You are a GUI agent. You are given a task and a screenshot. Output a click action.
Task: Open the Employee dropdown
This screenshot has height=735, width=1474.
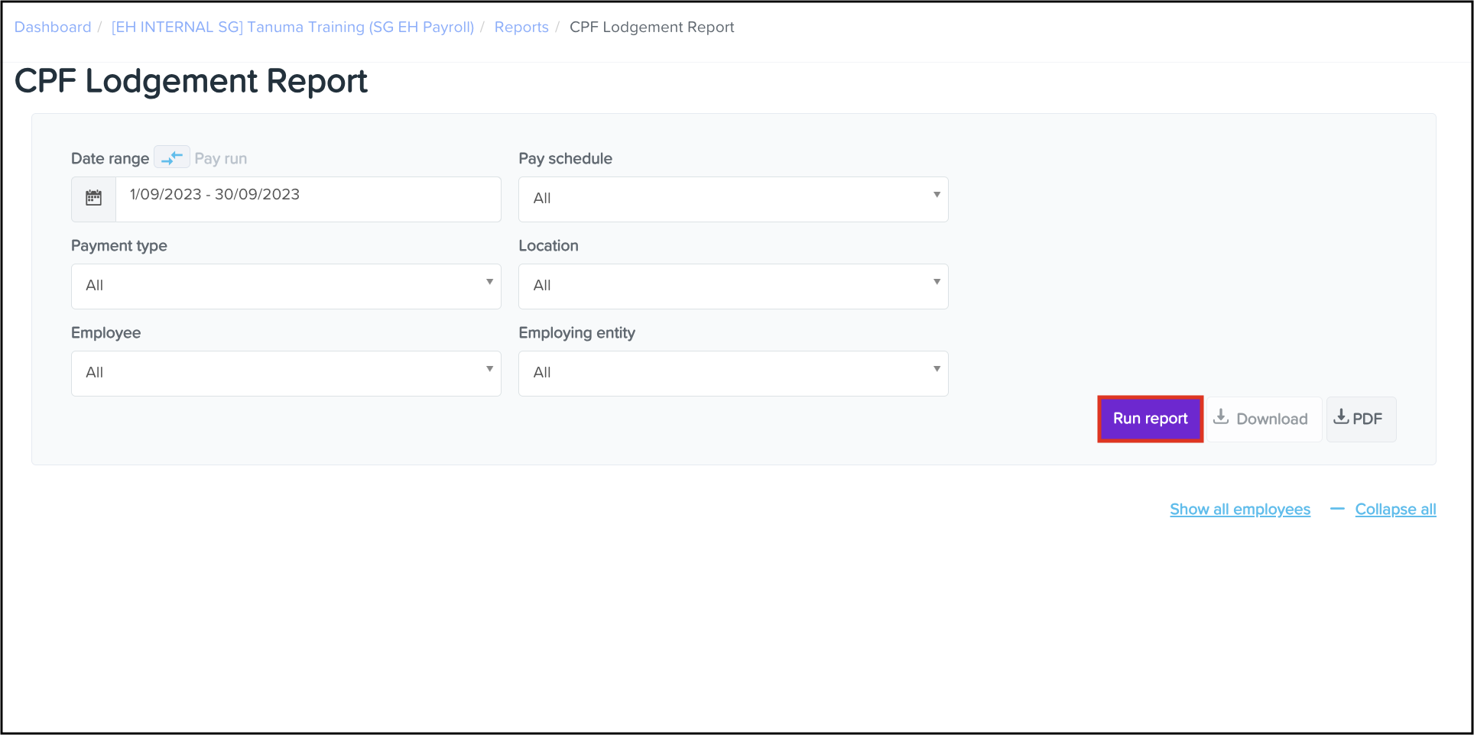[x=286, y=373]
